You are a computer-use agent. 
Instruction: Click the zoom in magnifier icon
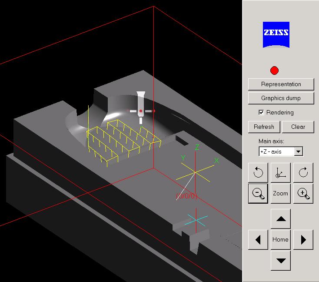tap(303, 193)
